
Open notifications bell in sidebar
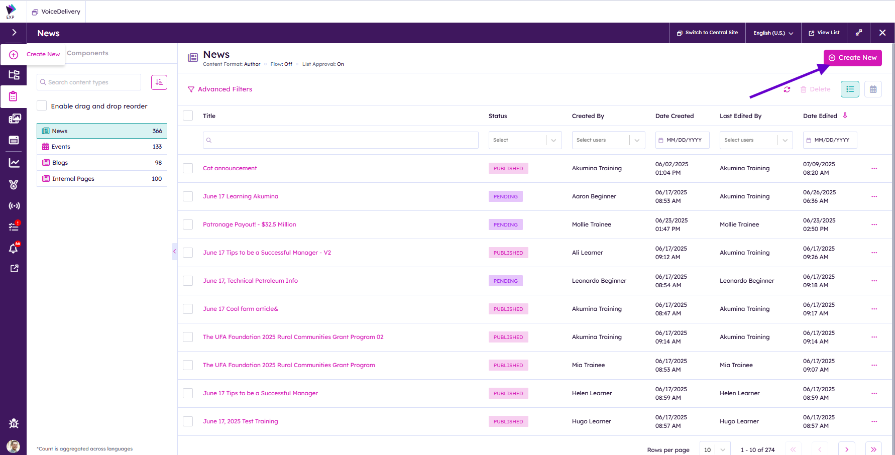pyautogui.click(x=14, y=249)
